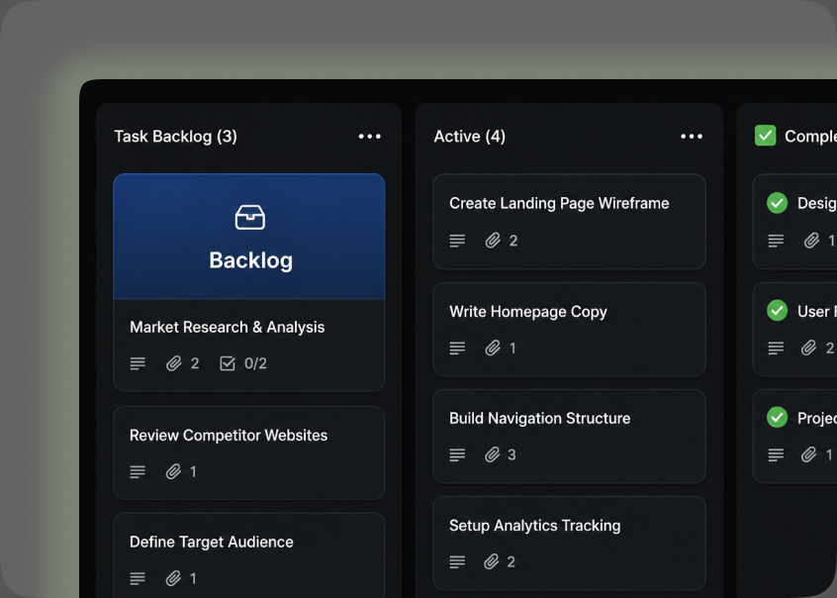Open the Write Homepage Copy card

pyautogui.click(x=569, y=329)
